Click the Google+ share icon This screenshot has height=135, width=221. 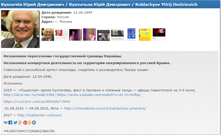pos(20,123)
